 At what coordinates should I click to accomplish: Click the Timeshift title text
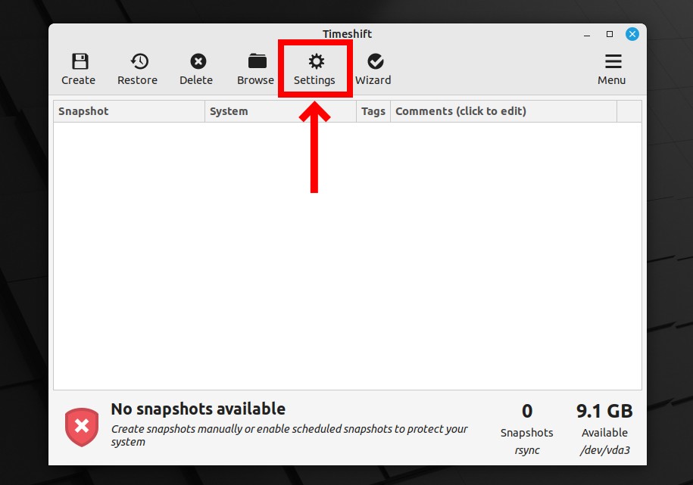coord(347,34)
